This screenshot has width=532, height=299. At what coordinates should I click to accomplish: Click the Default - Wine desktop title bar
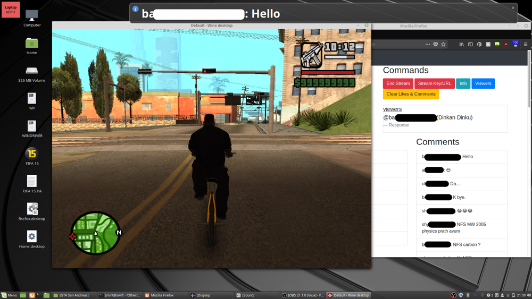point(211,25)
